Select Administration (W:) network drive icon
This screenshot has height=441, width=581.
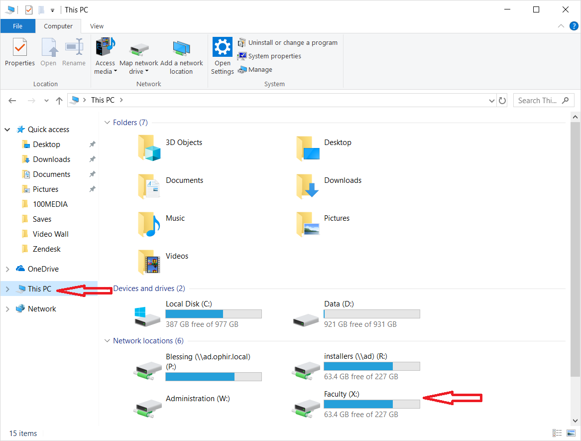point(147,409)
